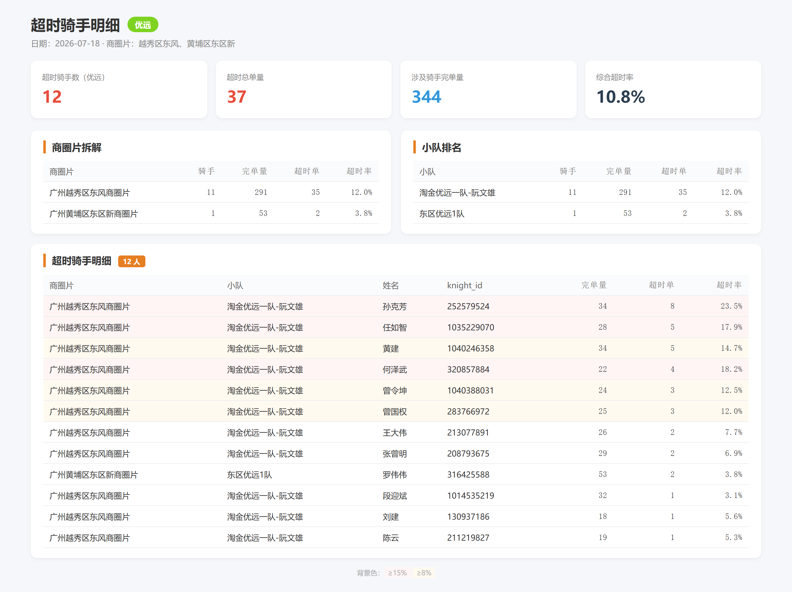Image resolution: width=792 pixels, height=592 pixels.
Task: Click 广州越秀区东风商圈片 in the 商圈片拆解 table
Action: (89, 193)
